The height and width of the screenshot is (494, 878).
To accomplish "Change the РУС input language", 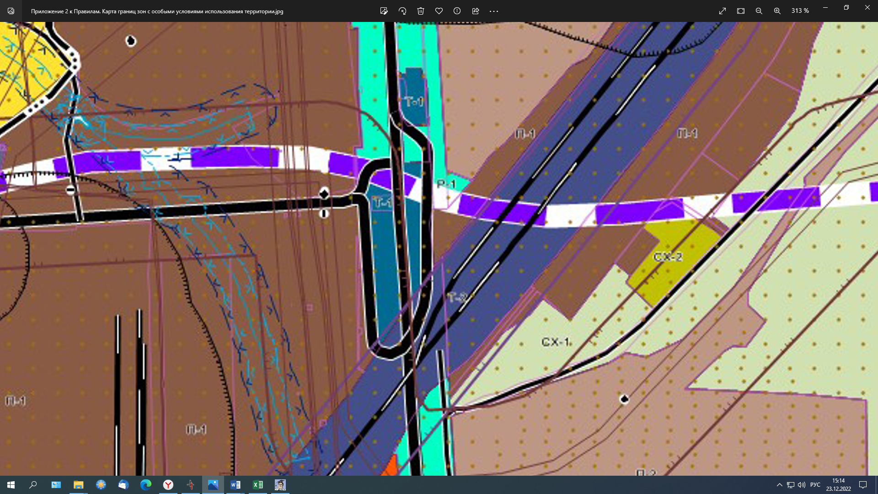I will tap(815, 485).
